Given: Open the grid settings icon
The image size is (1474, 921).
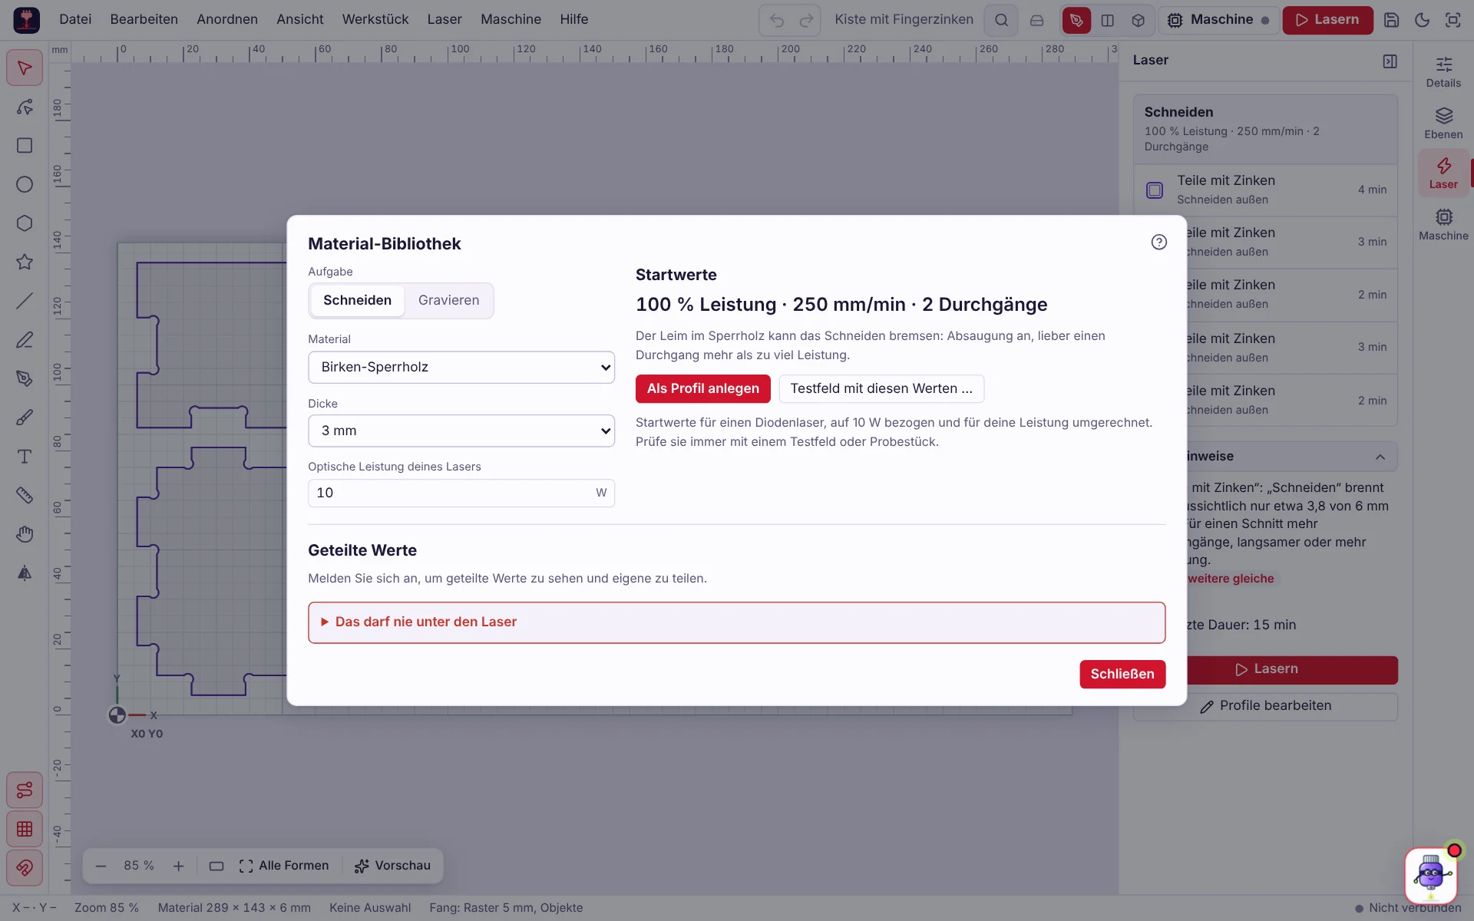Looking at the screenshot, I should tap(25, 829).
